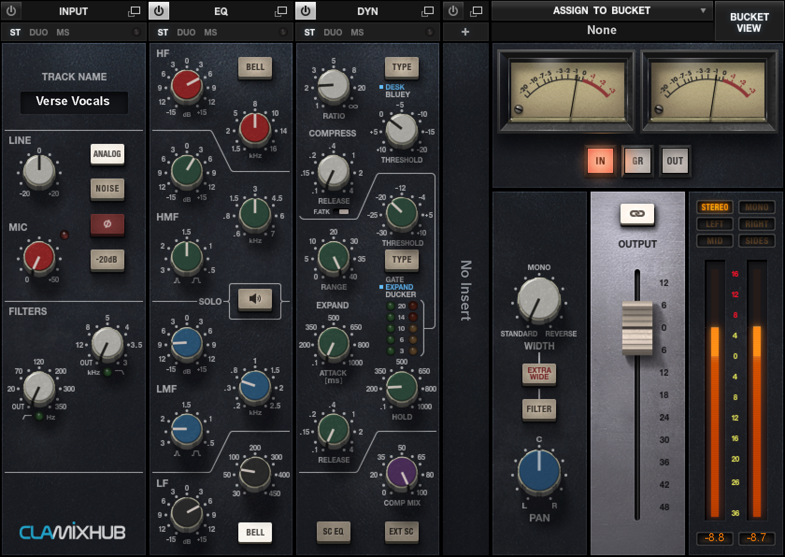Open the ASSIGN TO BUCKET dropdown
Image resolution: width=785 pixels, height=557 pixels.
pos(602,10)
